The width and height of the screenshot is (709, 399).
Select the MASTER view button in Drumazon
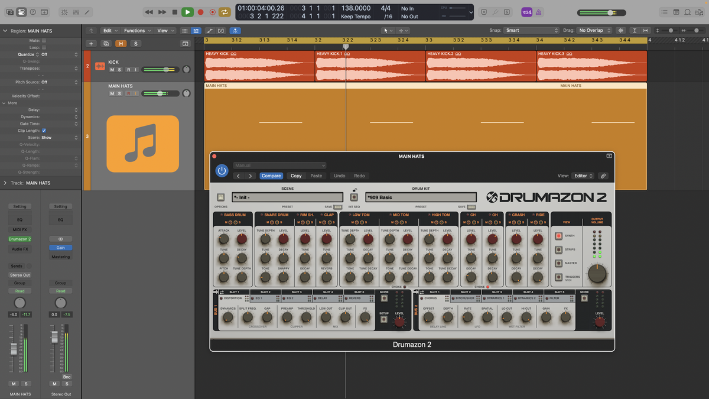[x=558, y=263]
